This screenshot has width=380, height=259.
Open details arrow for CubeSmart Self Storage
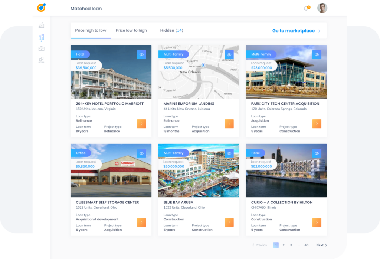(141, 222)
